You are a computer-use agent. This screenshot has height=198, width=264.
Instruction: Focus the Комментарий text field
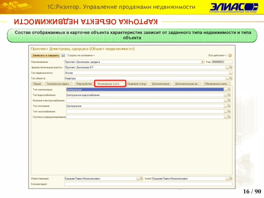pyautogui.click(x=148, y=184)
